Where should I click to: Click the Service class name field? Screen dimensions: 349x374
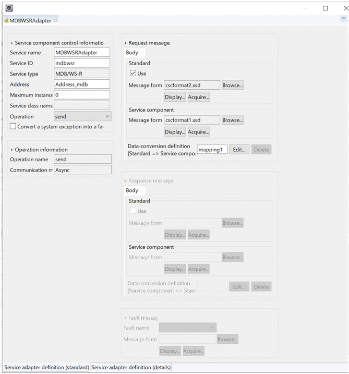click(x=82, y=105)
